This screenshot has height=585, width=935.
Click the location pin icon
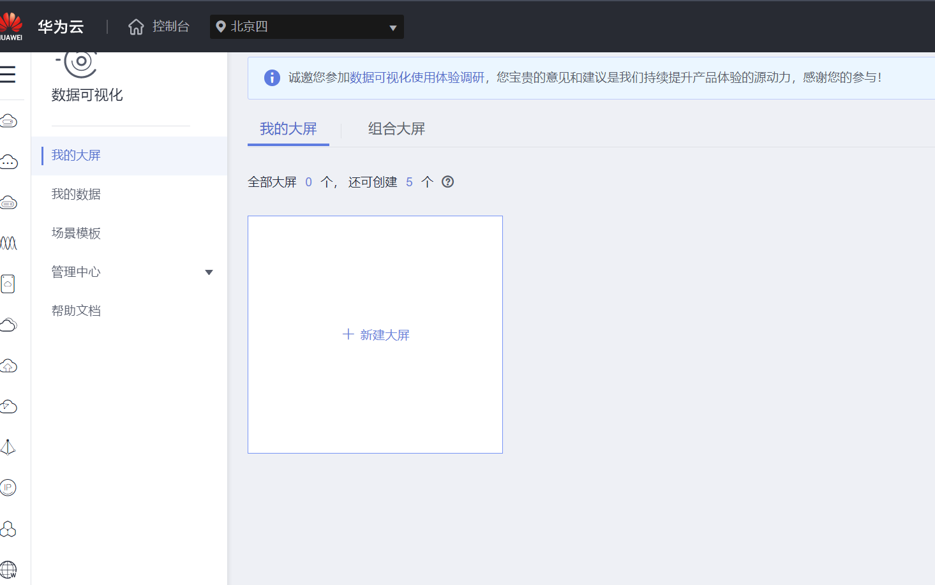[x=221, y=27]
